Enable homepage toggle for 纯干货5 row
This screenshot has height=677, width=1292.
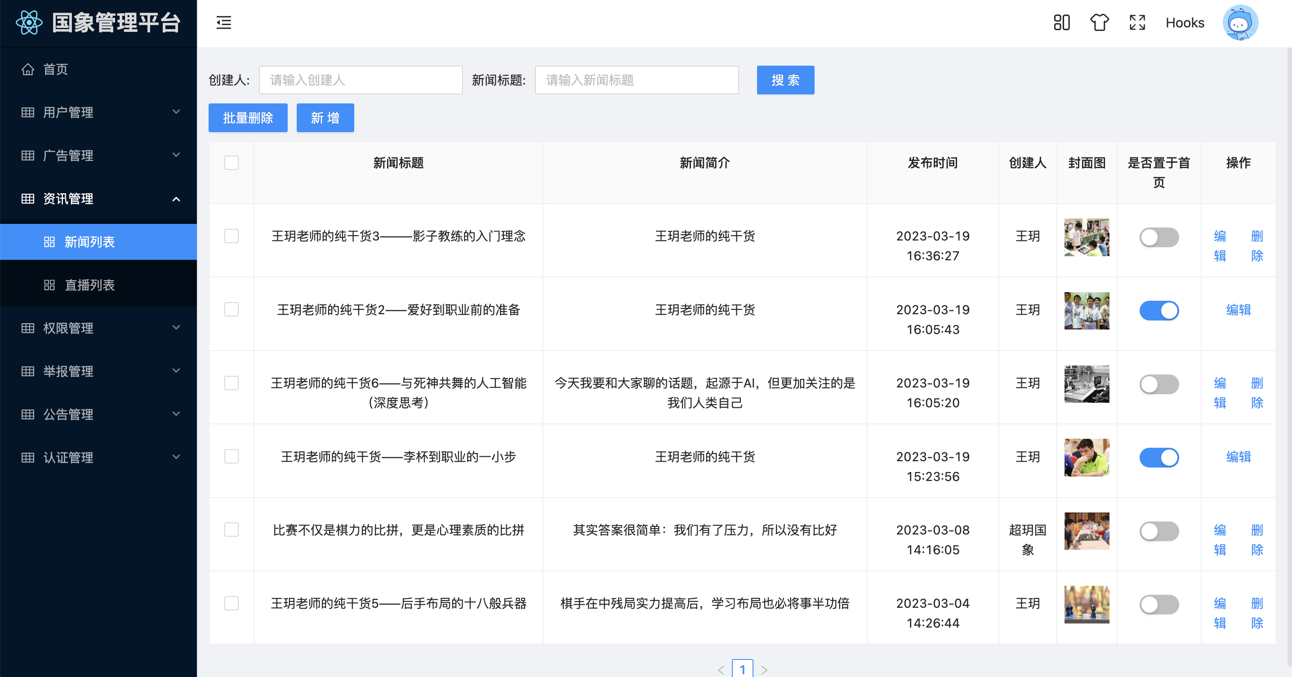tap(1159, 604)
